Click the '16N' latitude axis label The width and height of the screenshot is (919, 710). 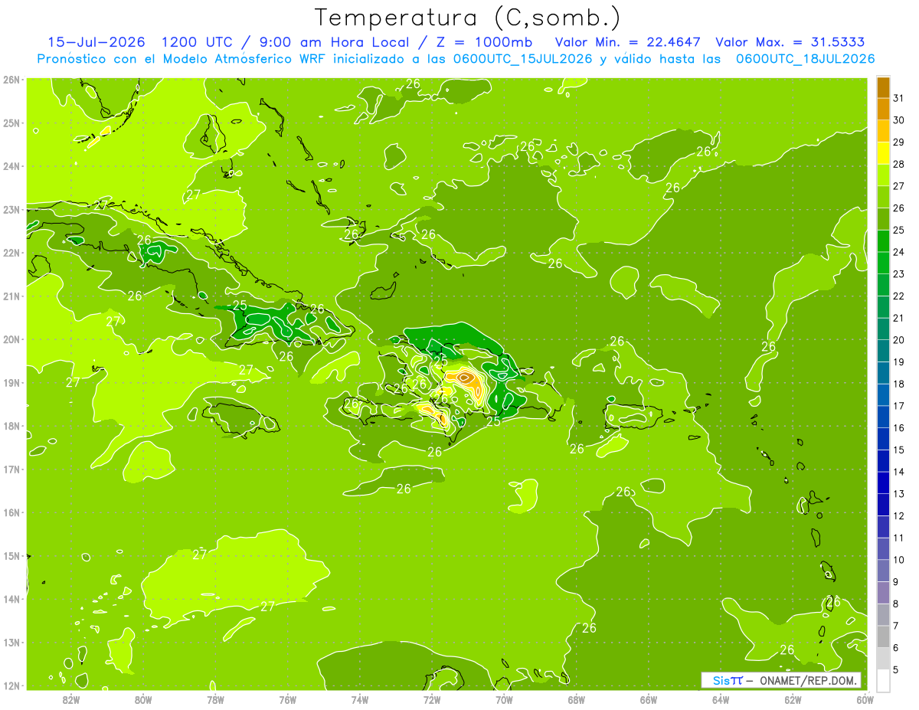11,512
